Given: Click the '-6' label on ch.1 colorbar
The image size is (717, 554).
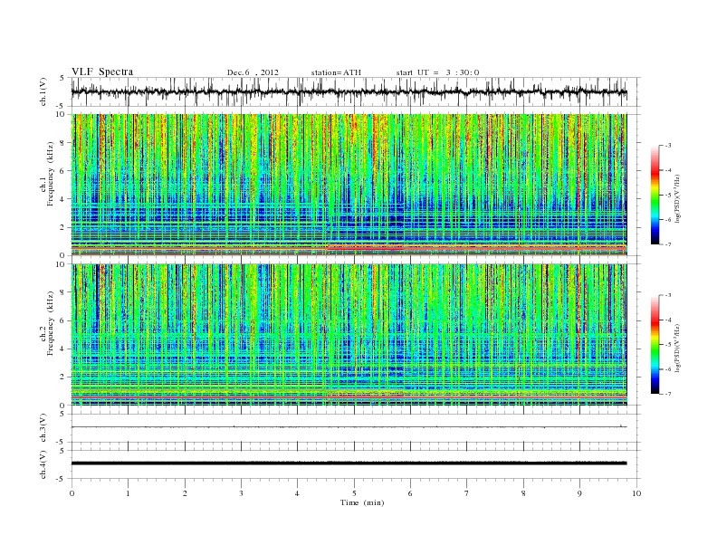Looking at the screenshot, I should point(668,219).
